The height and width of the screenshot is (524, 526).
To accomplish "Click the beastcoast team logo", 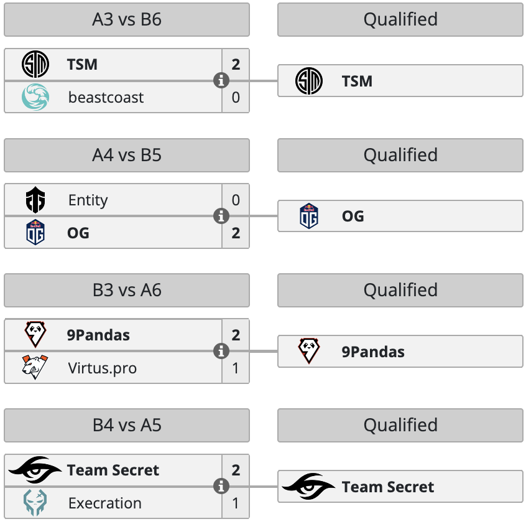I will (x=35, y=97).
